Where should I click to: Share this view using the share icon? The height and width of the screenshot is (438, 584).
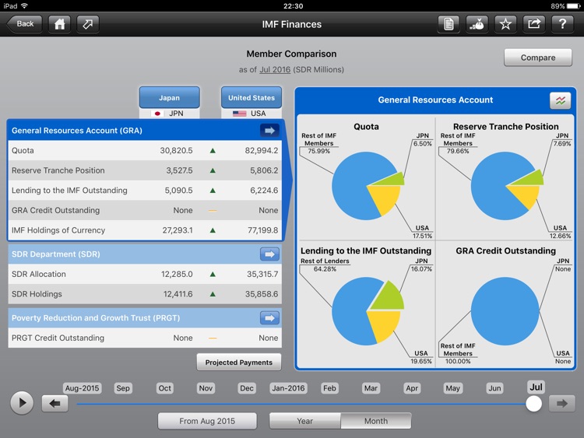(x=533, y=24)
